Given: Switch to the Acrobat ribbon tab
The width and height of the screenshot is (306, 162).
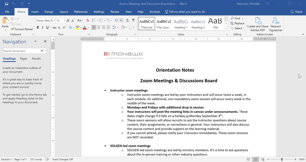Looking at the screenshot, I should tap(155, 12).
